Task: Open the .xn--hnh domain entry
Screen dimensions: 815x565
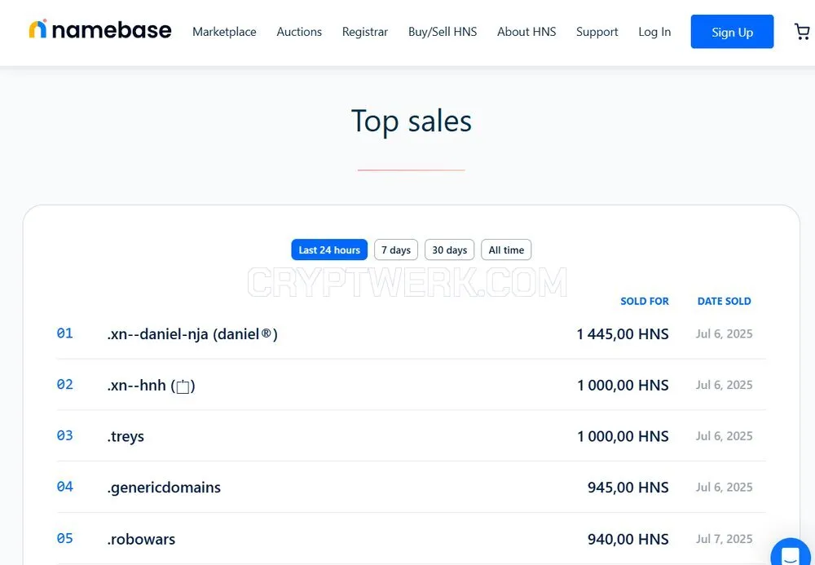Action: (152, 385)
